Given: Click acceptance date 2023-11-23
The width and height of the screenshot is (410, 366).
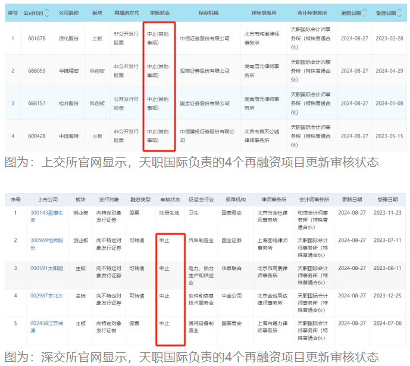Looking at the screenshot, I should (387, 213).
